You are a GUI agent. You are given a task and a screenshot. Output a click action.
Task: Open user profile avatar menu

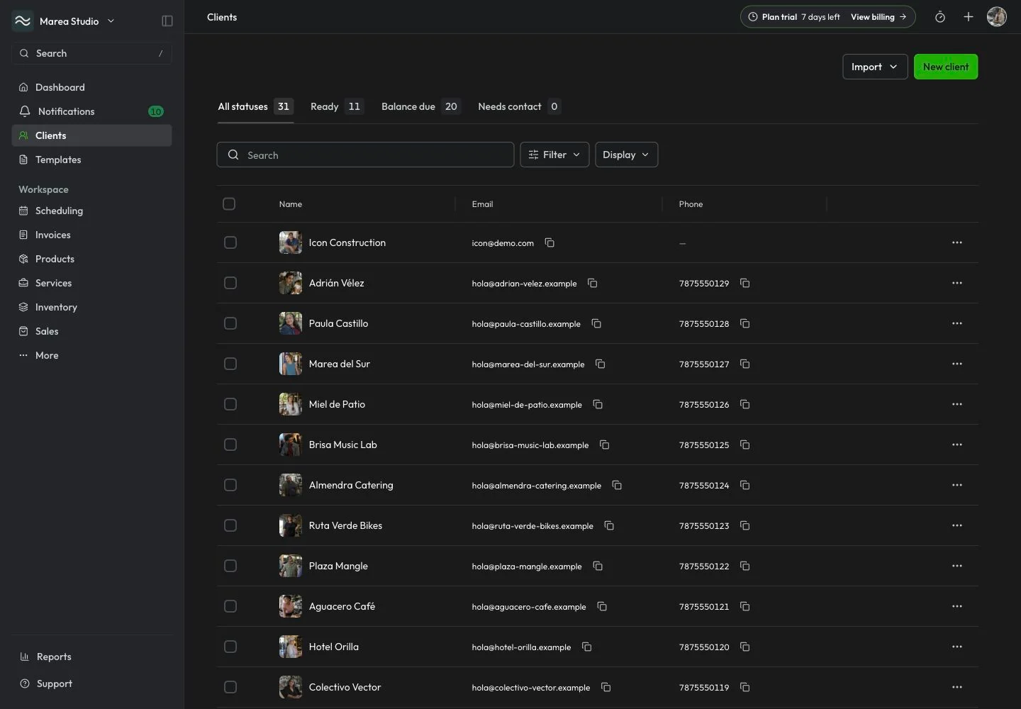pos(997,17)
